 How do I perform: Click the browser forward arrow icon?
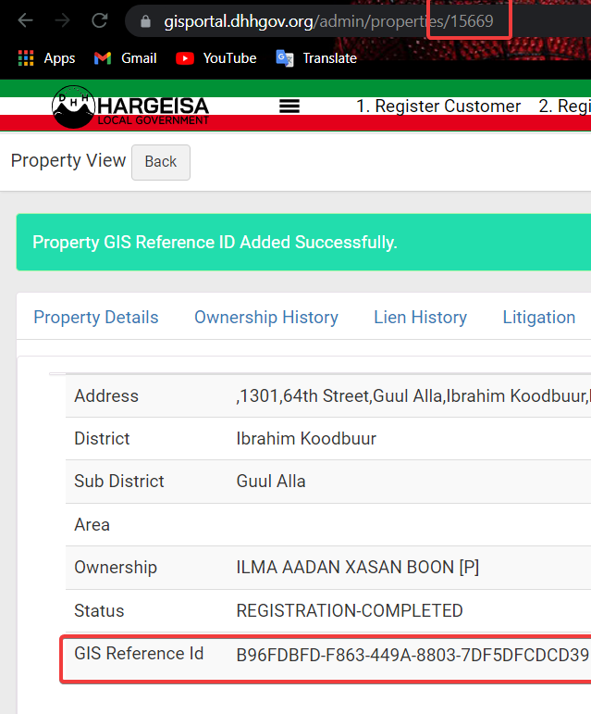pyautogui.click(x=62, y=20)
